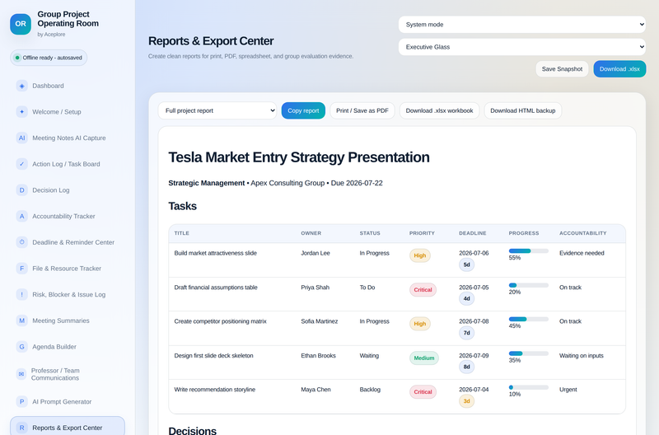Screen dimensions: 659x435
Task: Click the File & Resource F icon
Action: pos(22,268)
